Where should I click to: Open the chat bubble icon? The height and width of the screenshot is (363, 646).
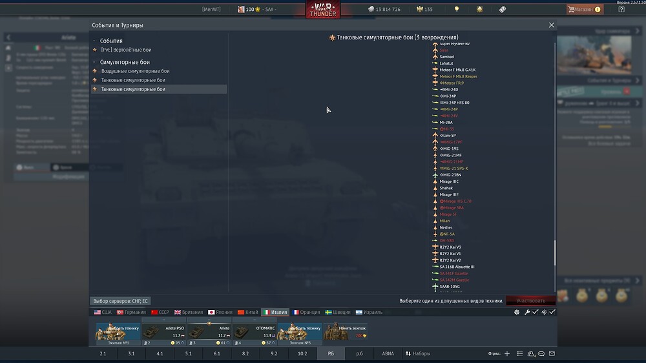(541, 353)
